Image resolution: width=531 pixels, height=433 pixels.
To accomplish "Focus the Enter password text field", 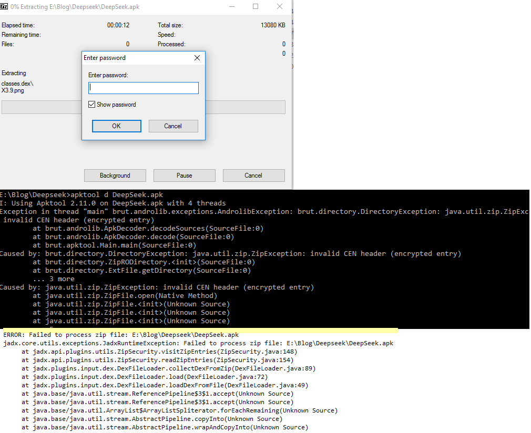I will click(144, 88).
